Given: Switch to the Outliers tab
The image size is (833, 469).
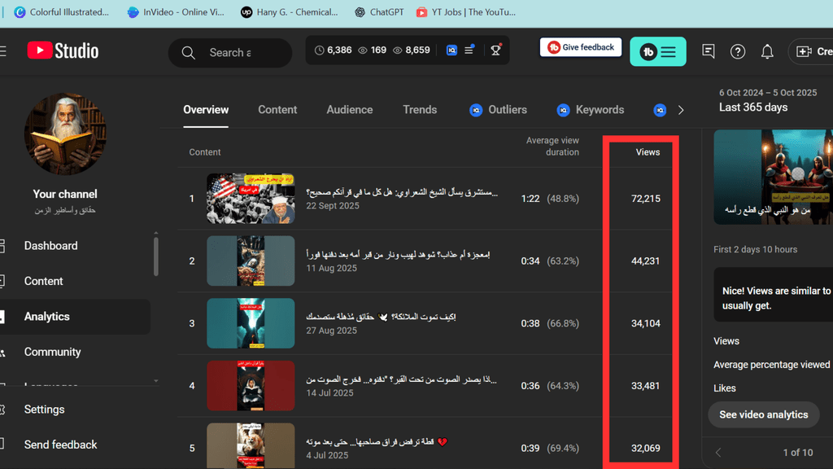Looking at the screenshot, I should (499, 110).
